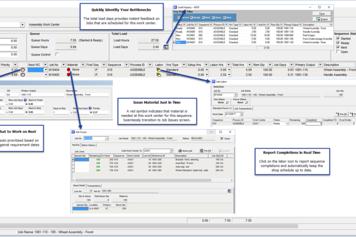Select M10401 Red Wagon row in Load Inquiry

[253, 36]
